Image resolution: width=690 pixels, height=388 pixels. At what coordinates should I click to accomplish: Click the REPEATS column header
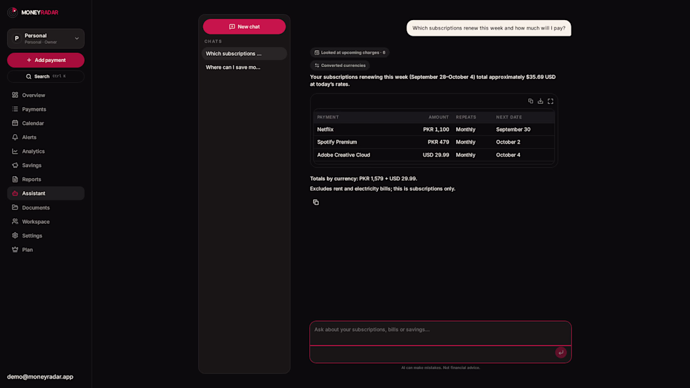(466, 117)
